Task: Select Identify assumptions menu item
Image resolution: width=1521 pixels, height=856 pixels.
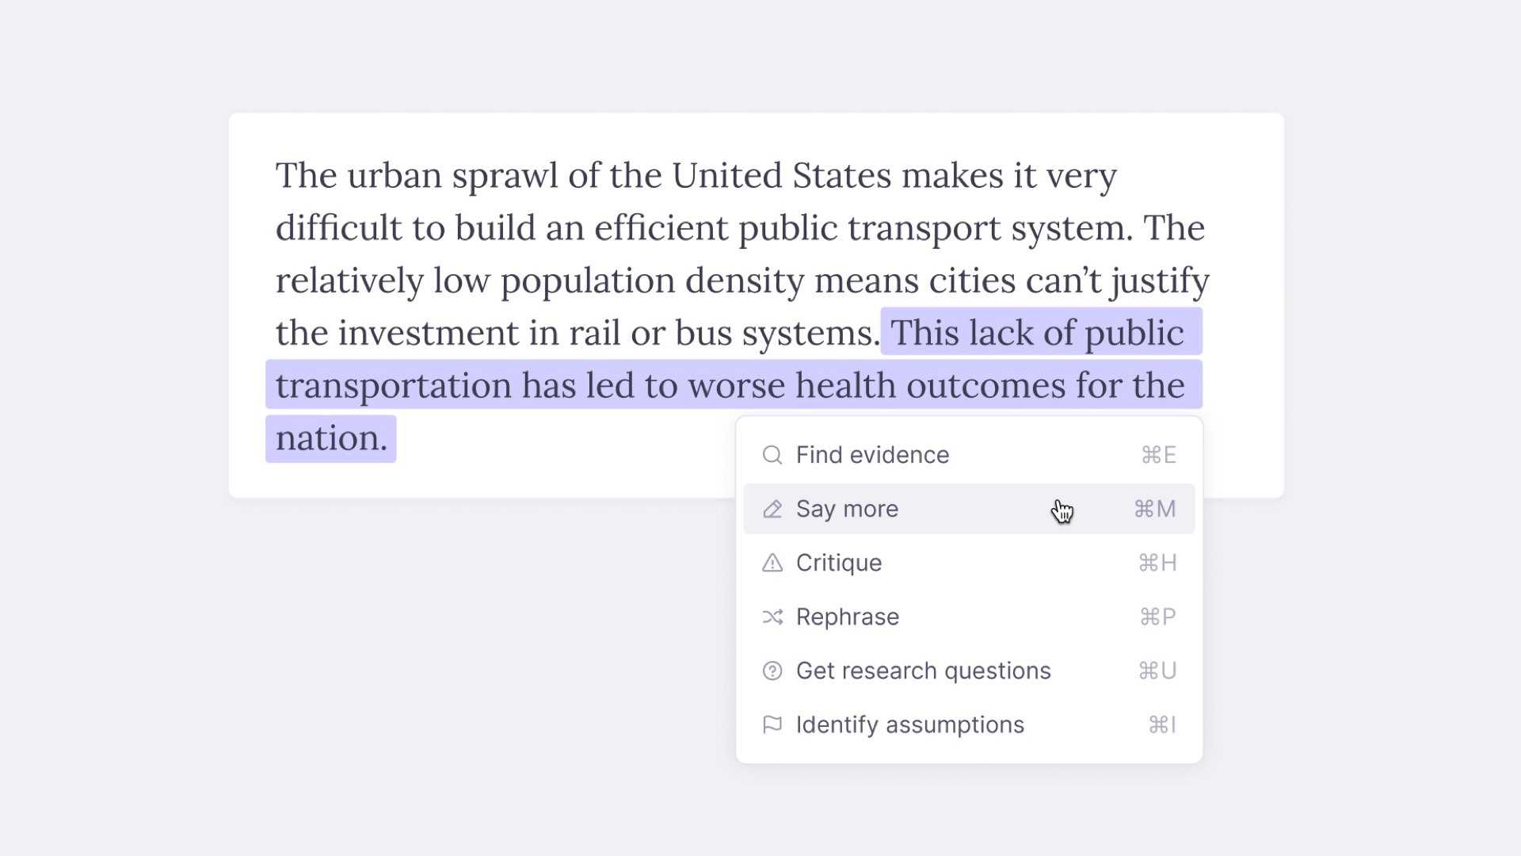Action: coord(969,724)
